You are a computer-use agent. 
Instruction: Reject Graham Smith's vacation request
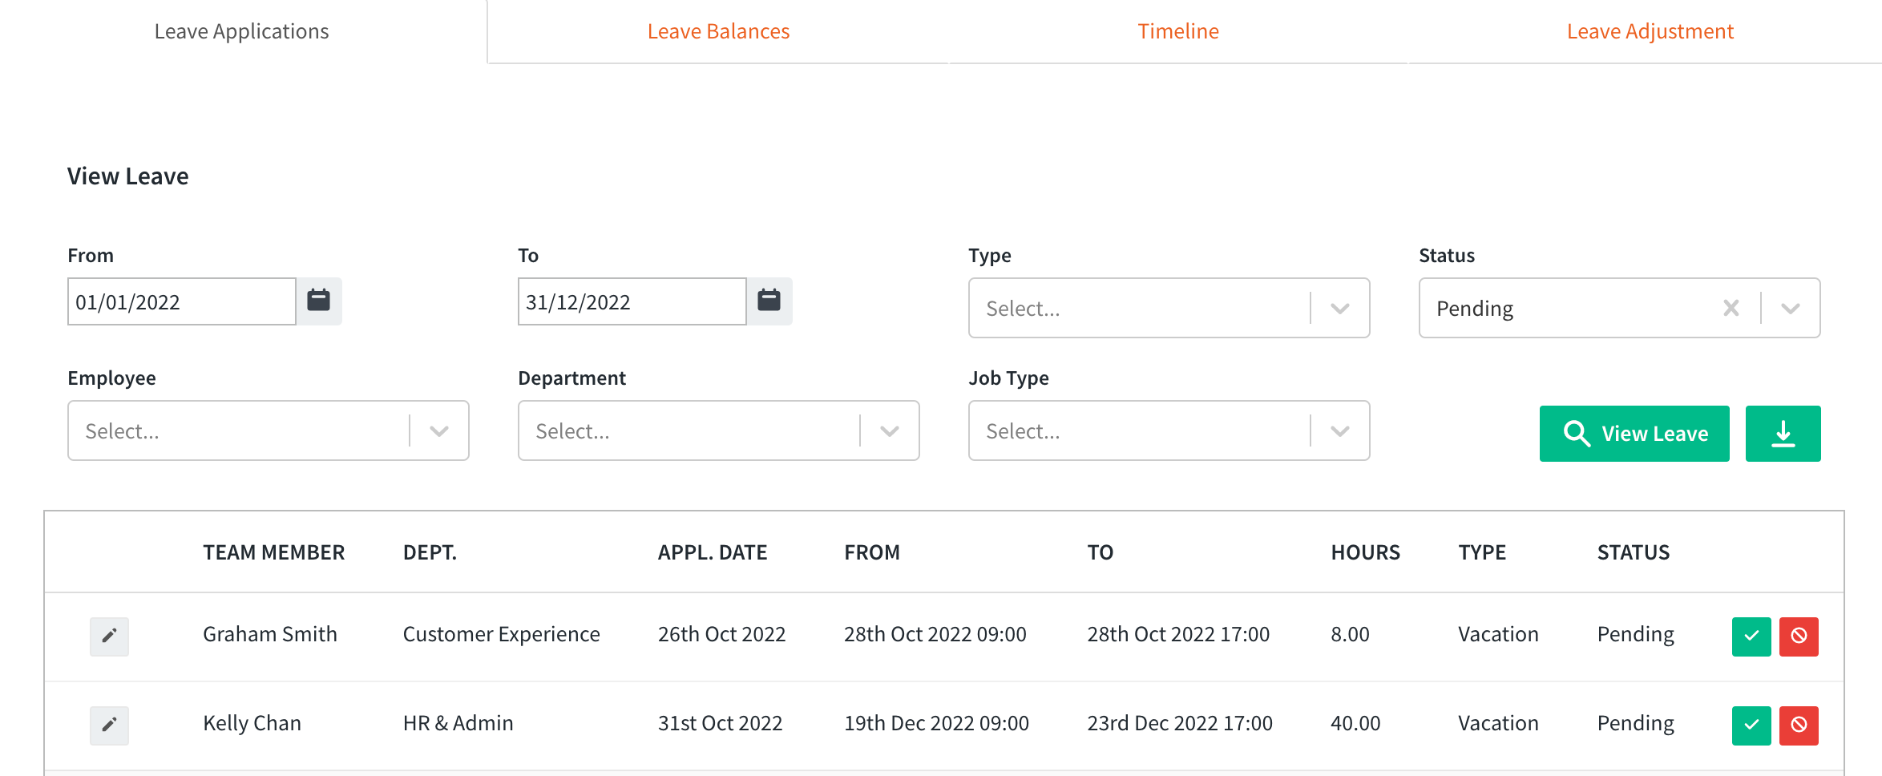[1799, 636]
